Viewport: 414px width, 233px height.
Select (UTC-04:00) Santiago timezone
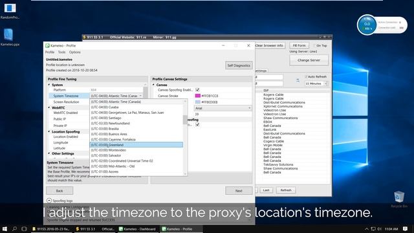pyautogui.click(x=136, y=118)
